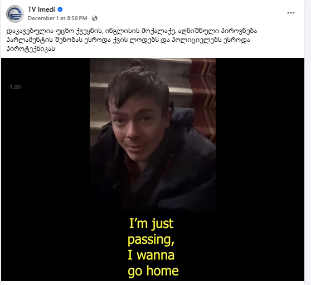Expand the video to fullscreen
The width and height of the screenshot is (311, 285).
point(256,271)
